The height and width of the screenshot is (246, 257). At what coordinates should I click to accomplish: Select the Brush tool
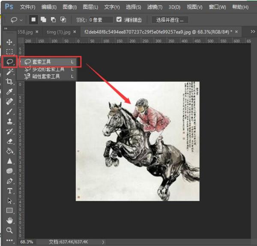tap(9, 112)
